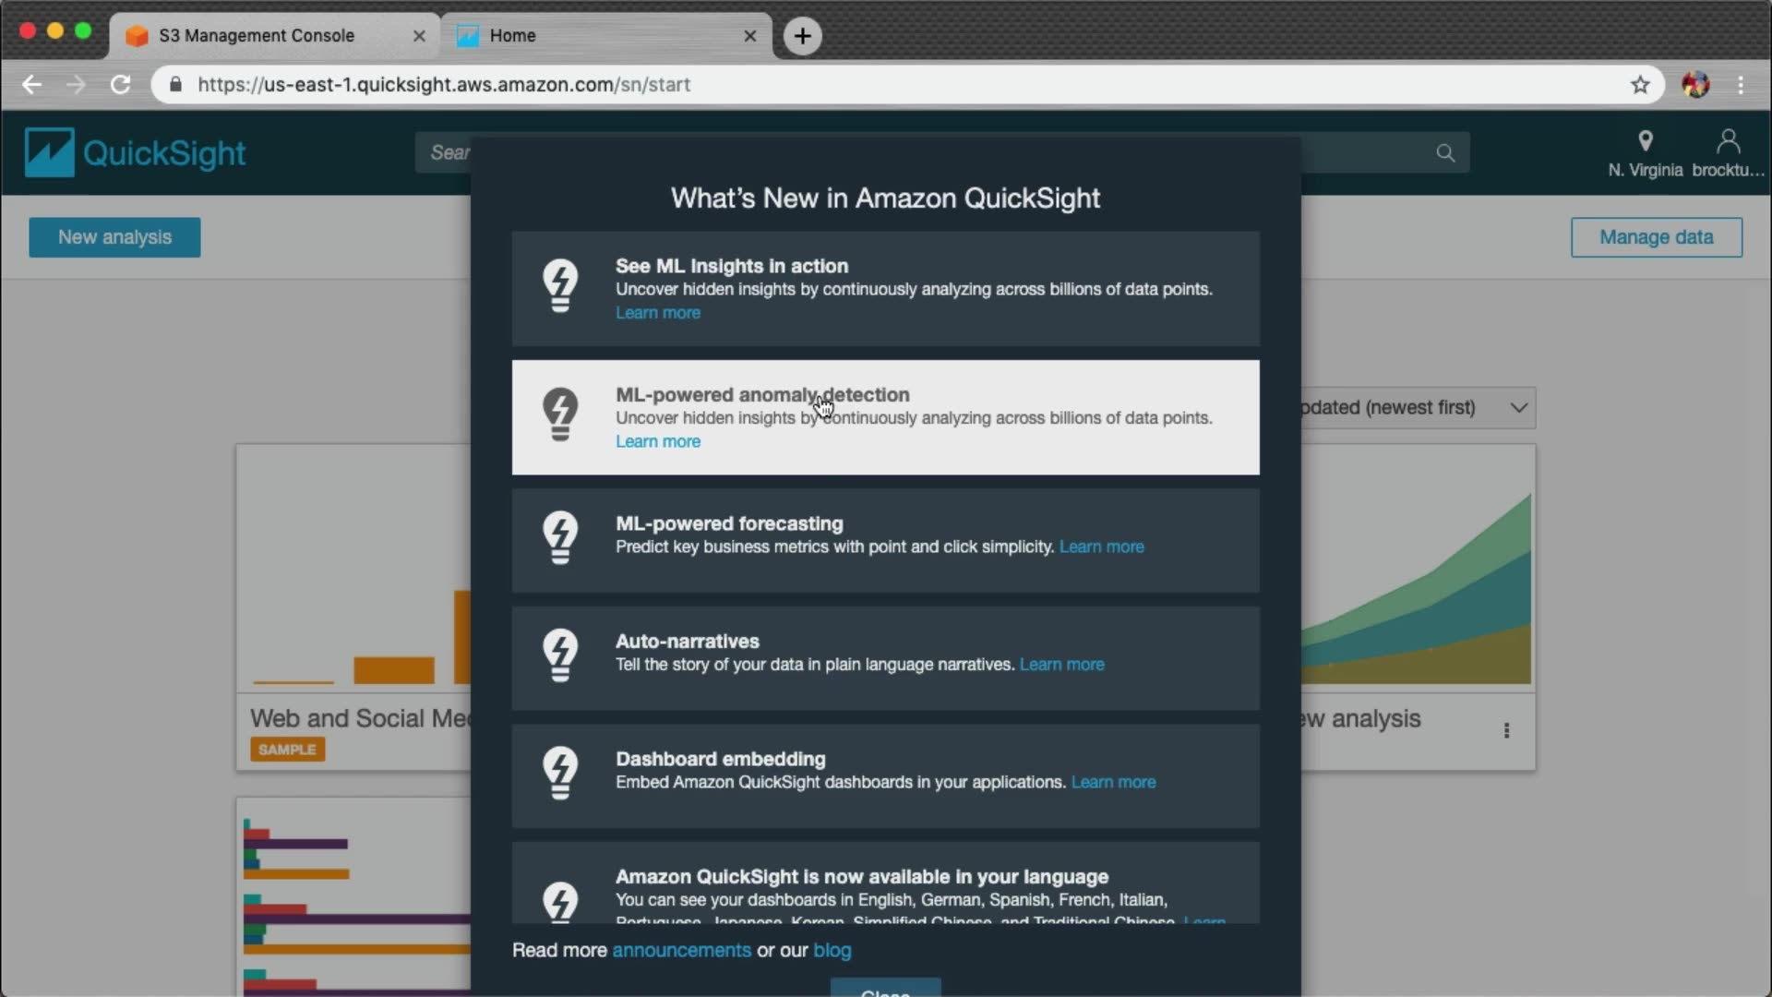Image resolution: width=1772 pixels, height=997 pixels.
Task: Select the Home browser tab
Action: (x=513, y=36)
